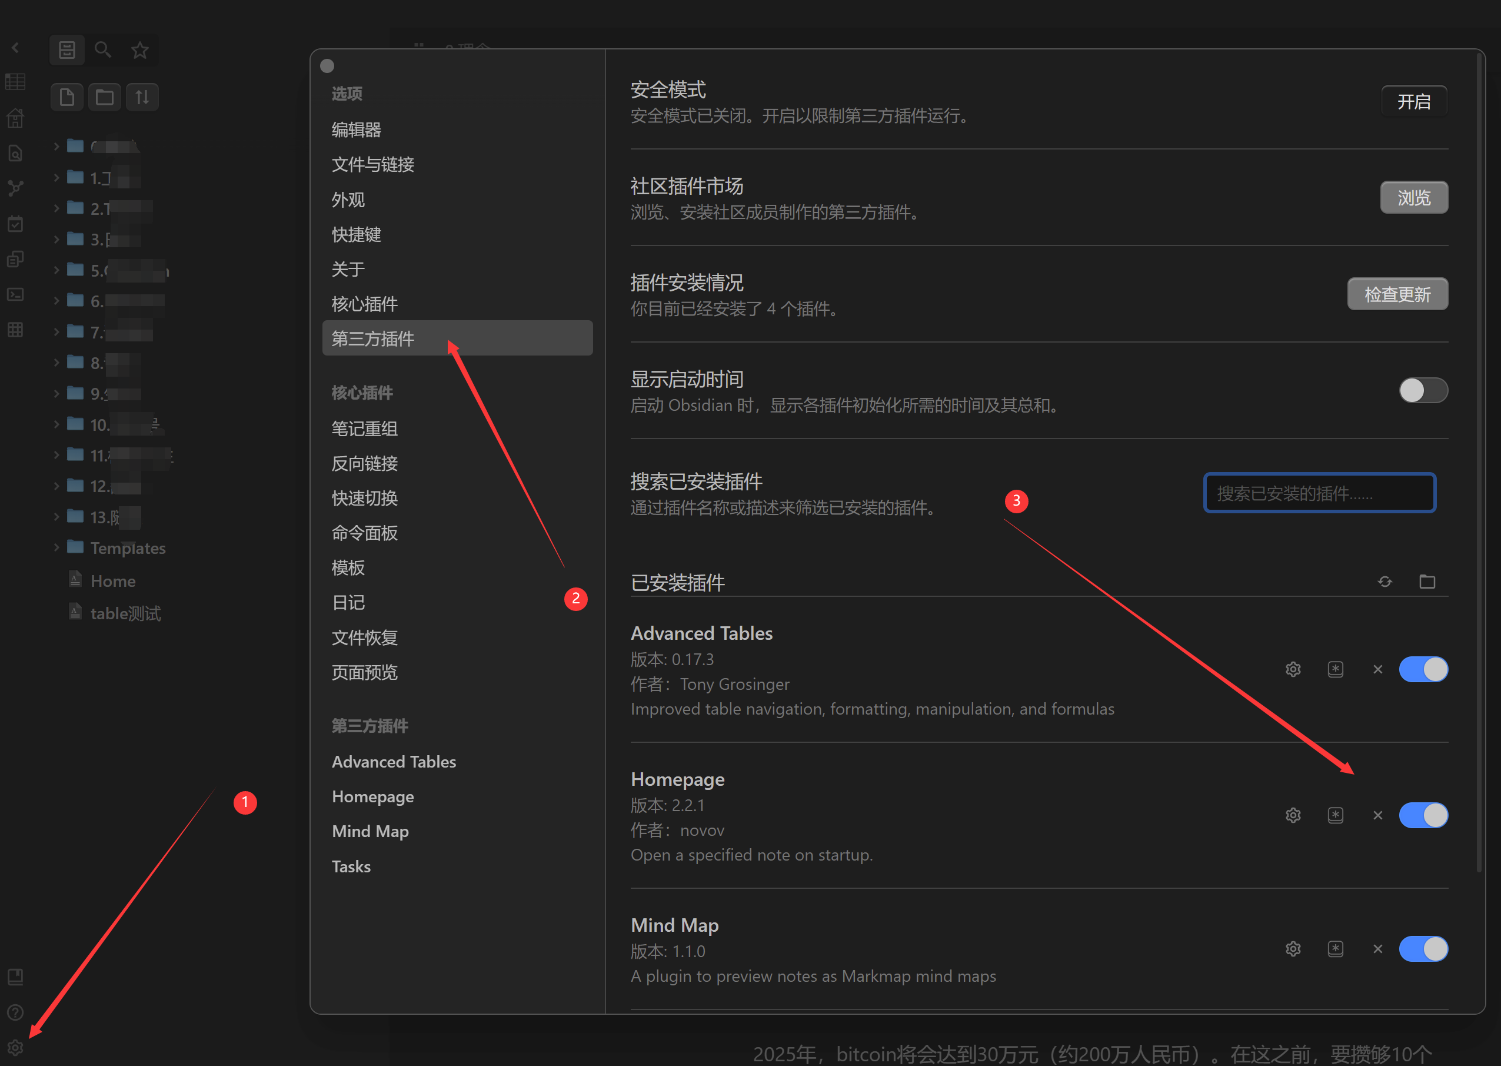Open 快捷键 settings section
The image size is (1501, 1066).
click(356, 234)
